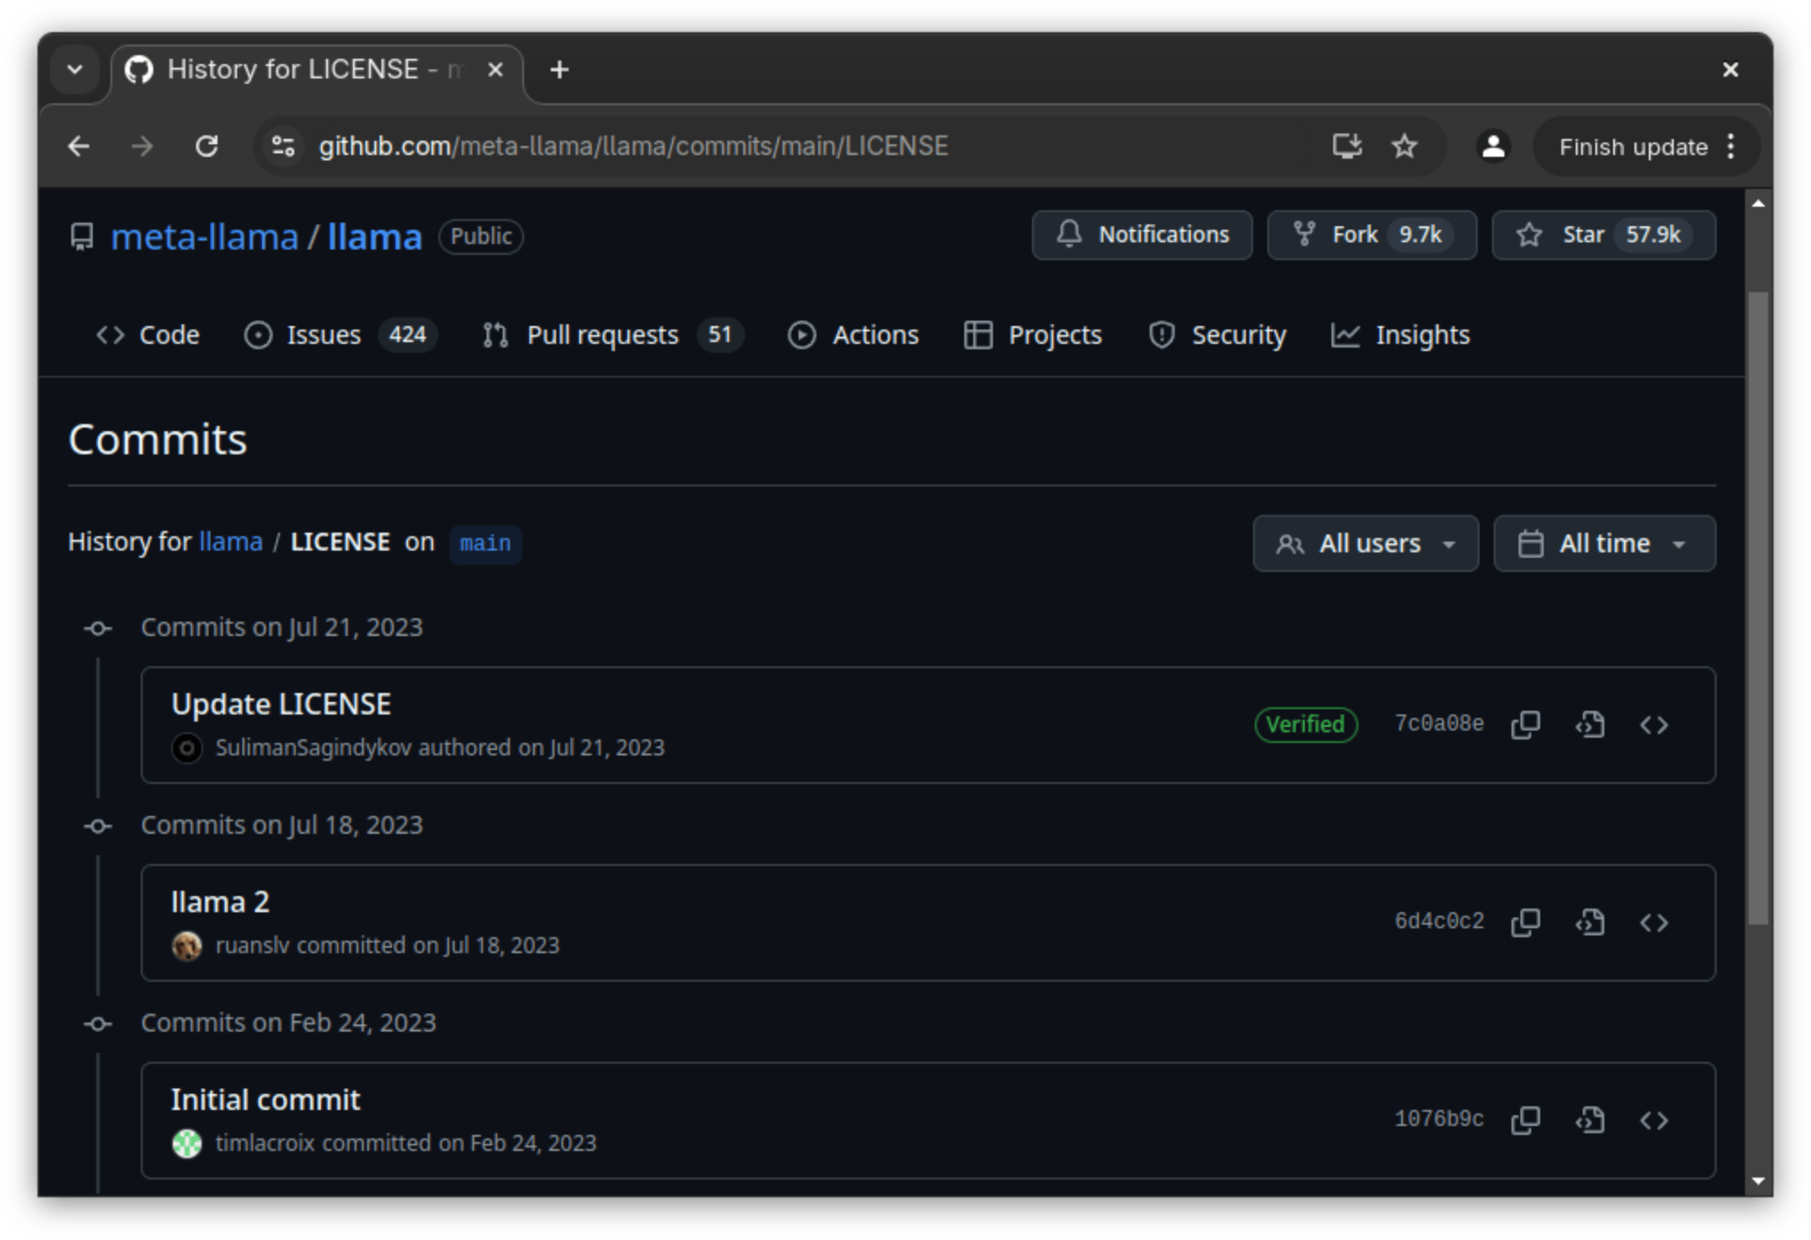
Task: Click the browser forward arrow
Action: [x=143, y=146]
